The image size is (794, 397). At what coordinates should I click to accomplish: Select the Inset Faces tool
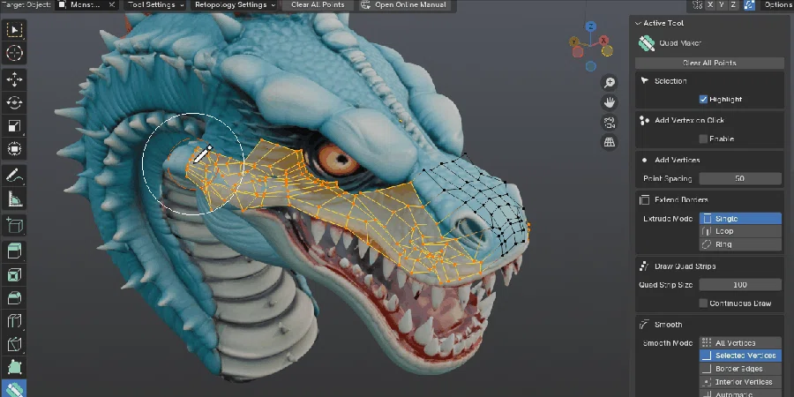pos(14,275)
